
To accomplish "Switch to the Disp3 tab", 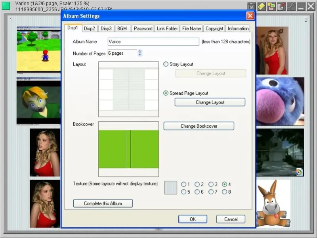I will (106, 29).
